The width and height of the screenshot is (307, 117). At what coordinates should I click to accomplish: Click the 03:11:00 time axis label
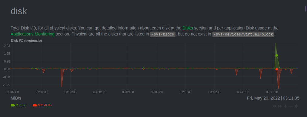click(243, 92)
